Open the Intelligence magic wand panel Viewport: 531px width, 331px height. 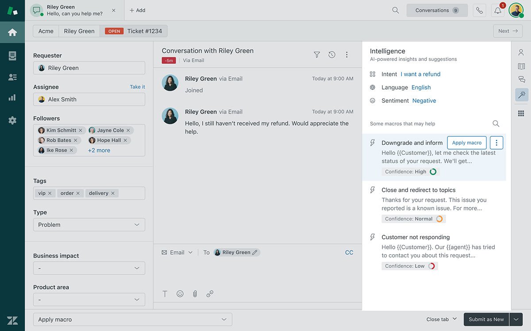(521, 94)
